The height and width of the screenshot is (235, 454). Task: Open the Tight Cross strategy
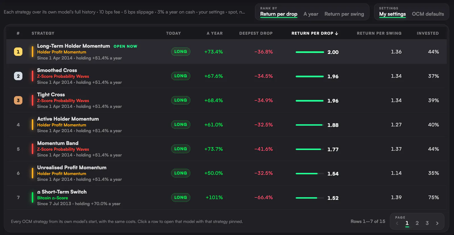point(226,100)
